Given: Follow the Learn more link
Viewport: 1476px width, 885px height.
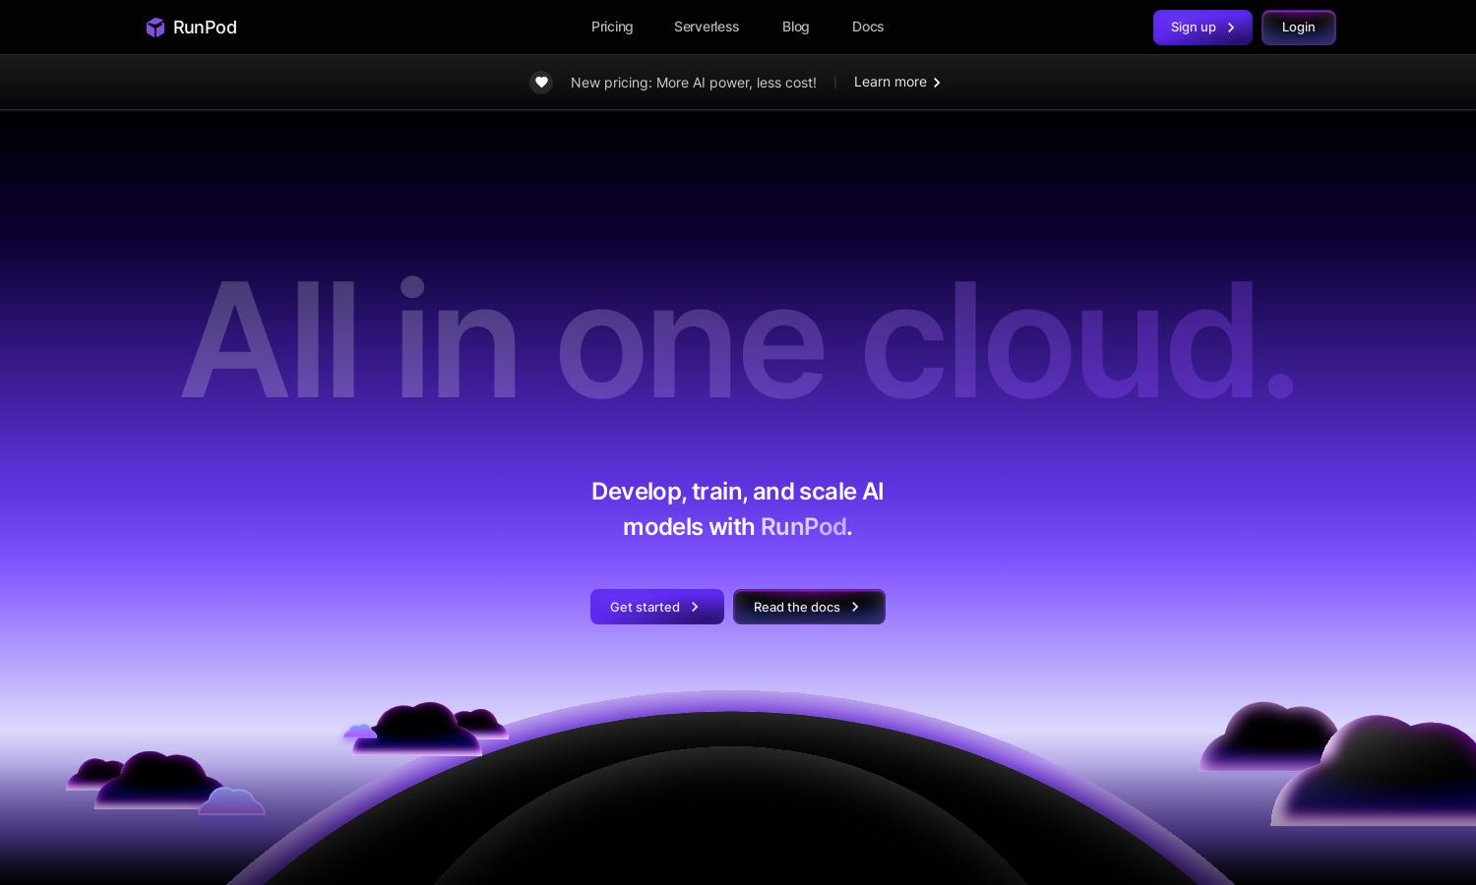Looking at the screenshot, I should (x=897, y=82).
